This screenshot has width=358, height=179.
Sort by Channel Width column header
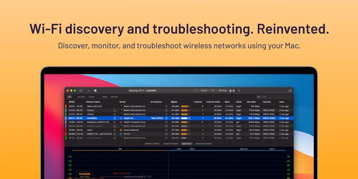click(213, 102)
